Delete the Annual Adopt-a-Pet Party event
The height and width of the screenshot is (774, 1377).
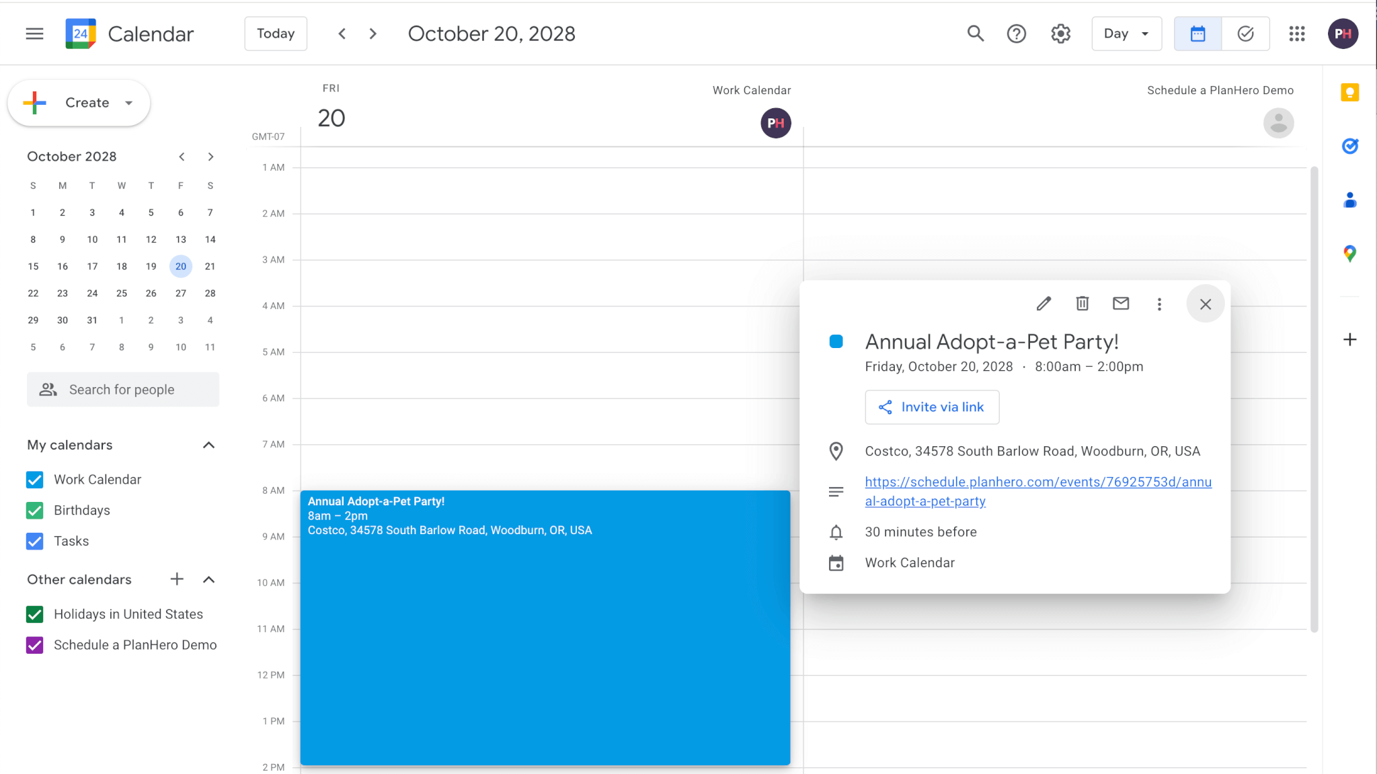click(x=1081, y=304)
